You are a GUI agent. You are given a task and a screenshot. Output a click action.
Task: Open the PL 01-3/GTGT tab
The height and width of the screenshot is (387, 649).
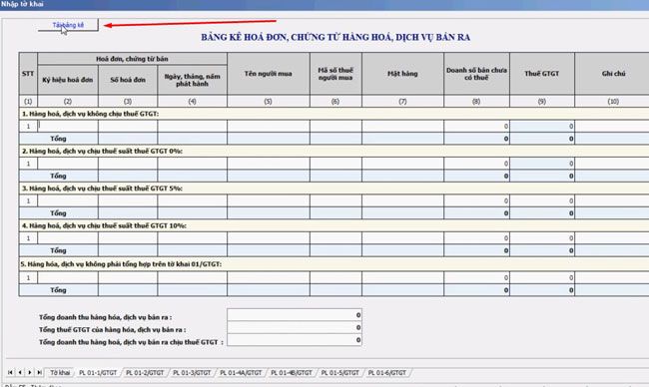(192, 372)
